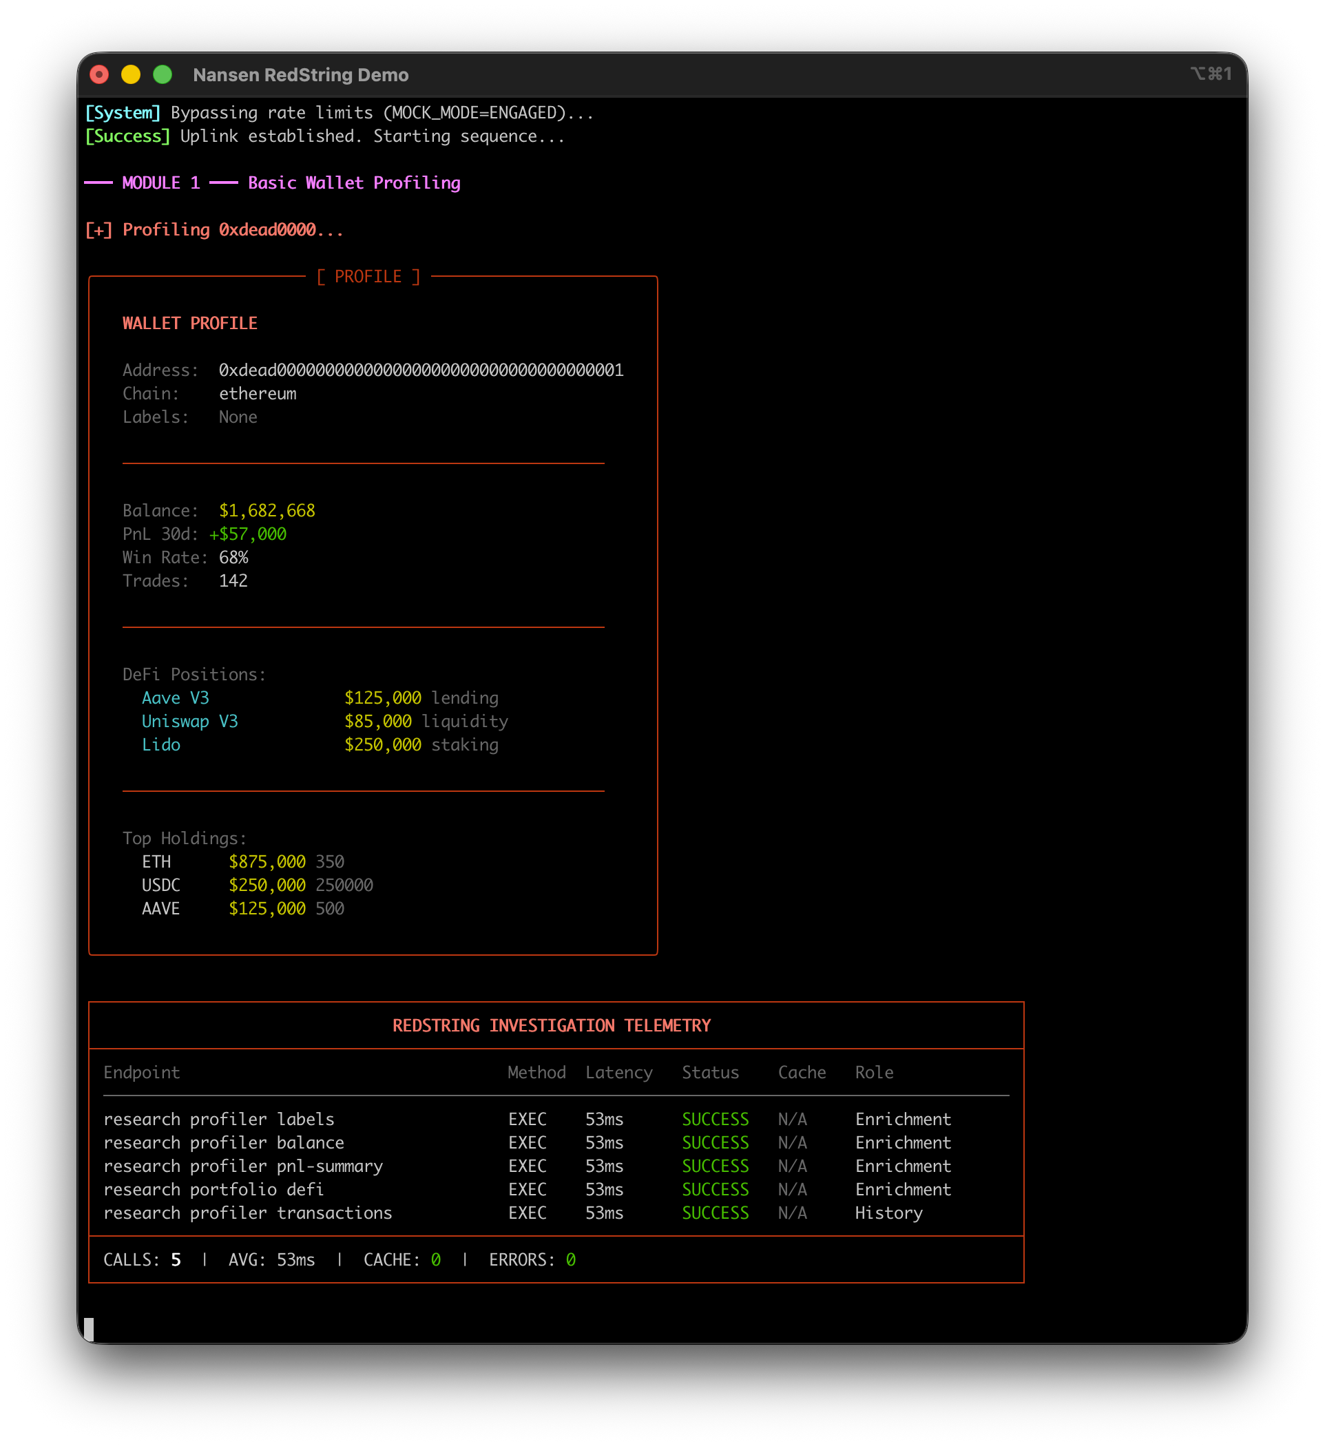Click 'REDSTRING INVESTIGATION TELEMETRY' title
This screenshot has width=1325, height=1446.
pyautogui.click(x=552, y=1026)
